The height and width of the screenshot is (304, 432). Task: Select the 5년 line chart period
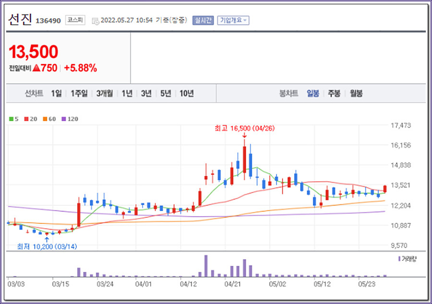coord(166,94)
